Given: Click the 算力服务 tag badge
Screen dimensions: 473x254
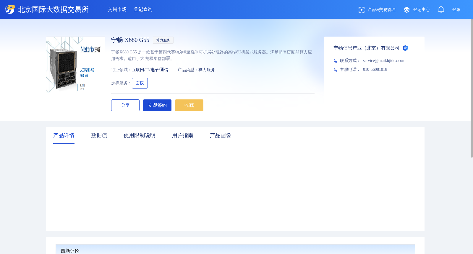Looking at the screenshot, I should point(163,40).
